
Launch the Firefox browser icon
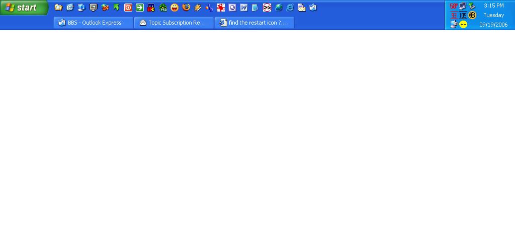coord(186,8)
